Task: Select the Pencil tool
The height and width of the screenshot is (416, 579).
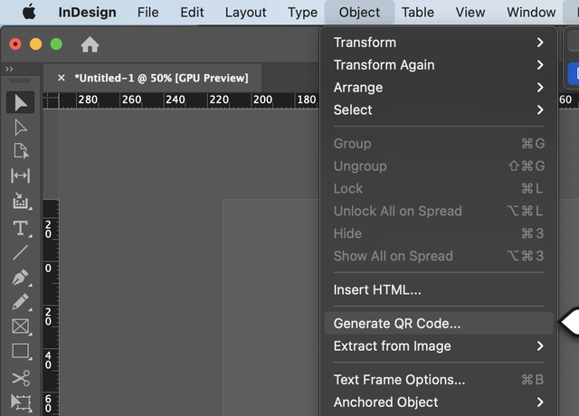Action: click(21, 302)
